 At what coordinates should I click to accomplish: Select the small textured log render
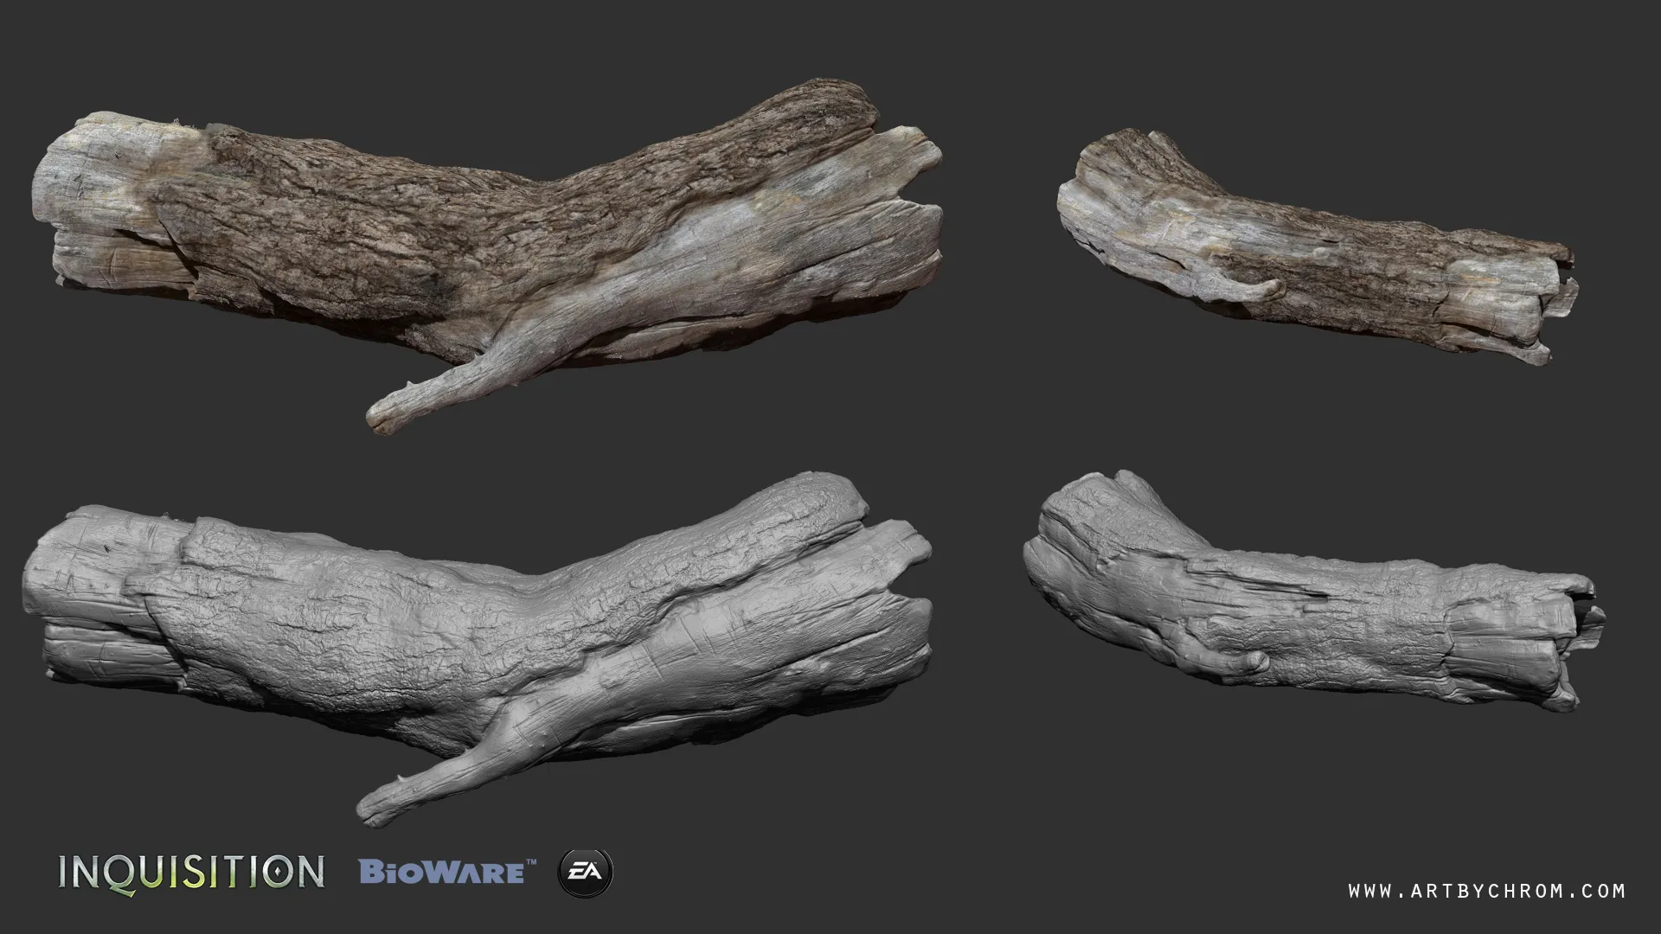[x=1315, y=251]
